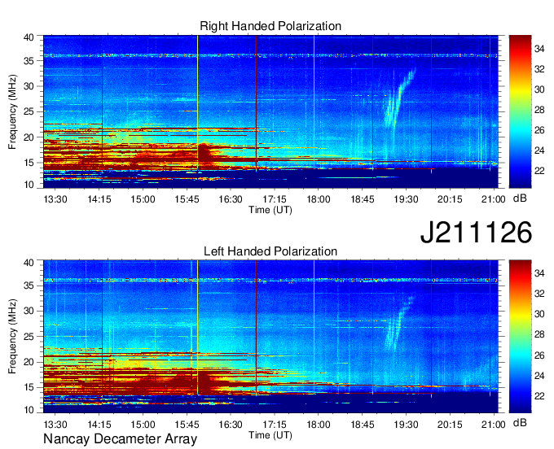Click the 17:15 time tick of Right Handed plot
Image resolution: width=554 pixels, height=449 pixels.
(x=275, y=199)
